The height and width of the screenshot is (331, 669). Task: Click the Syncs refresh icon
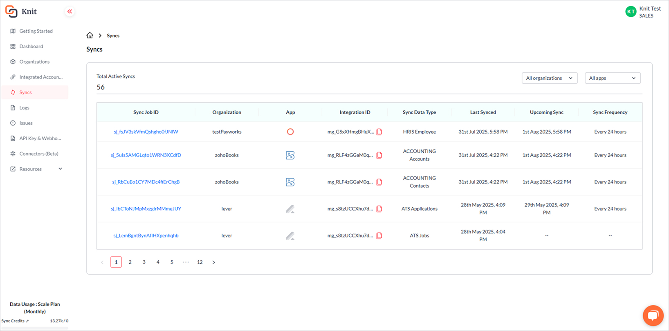click(x=13, y=92)
